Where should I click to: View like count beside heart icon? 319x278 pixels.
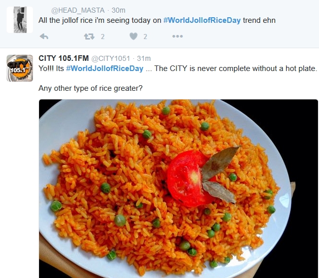pyautogui.click(x=145, y=37)
